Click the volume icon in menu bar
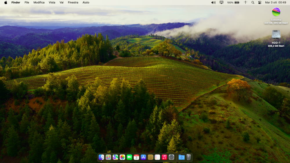This screenshot has height=163, width=290. click(213, 2)
